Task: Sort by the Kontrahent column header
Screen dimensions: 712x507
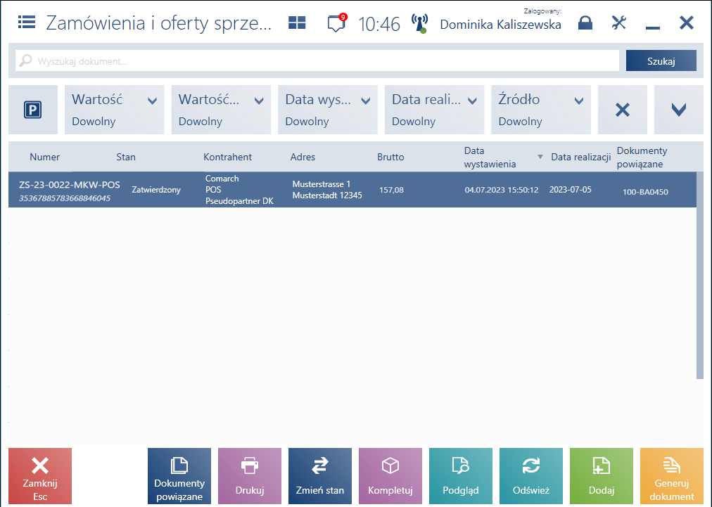Action: coord(227,157)
